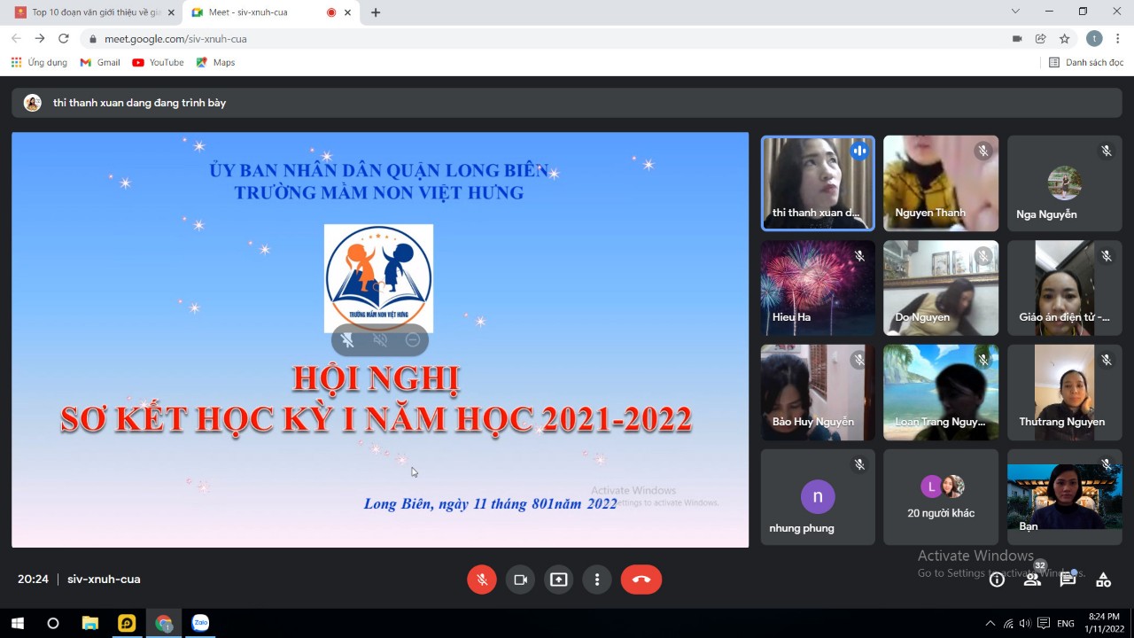
Task: Click the red leave call button
Action: [x=641, y=580]
